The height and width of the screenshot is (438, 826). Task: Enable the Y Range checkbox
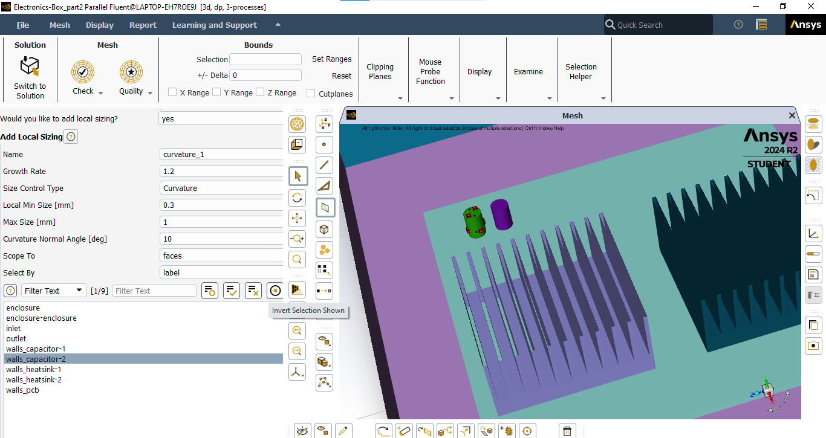216,92
